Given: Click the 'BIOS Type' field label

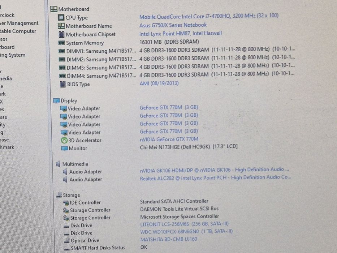Looking at the screenshot, I should (x=78, y=84).
